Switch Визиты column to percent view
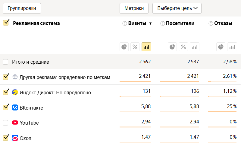 (x=135, y=47)
